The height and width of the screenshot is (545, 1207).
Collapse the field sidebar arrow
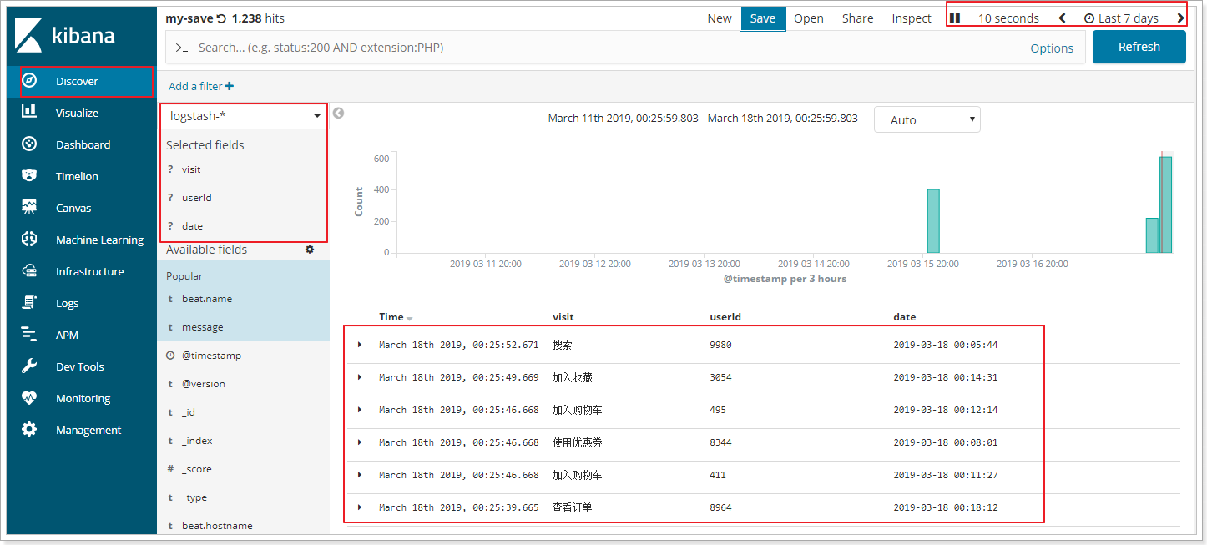(x=338, y=113)
